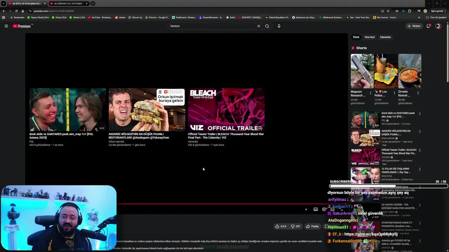Open Zirvede Kiremit short thumbnail
This screenshot has height=252, width=449.
410,71
